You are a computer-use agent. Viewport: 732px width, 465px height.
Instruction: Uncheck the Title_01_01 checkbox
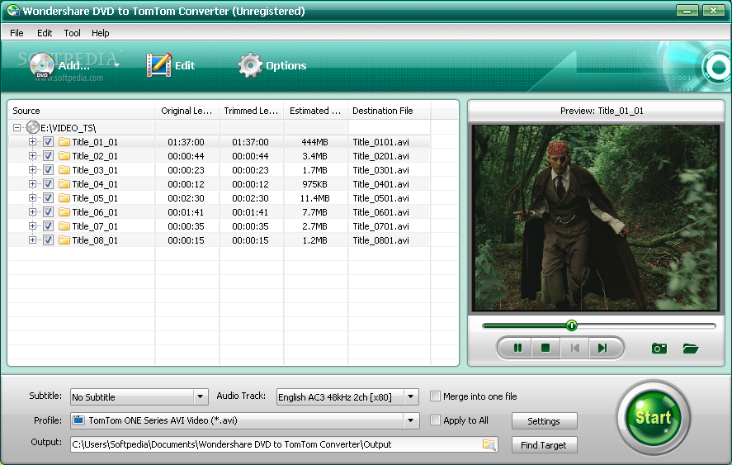tap(48, 141)
